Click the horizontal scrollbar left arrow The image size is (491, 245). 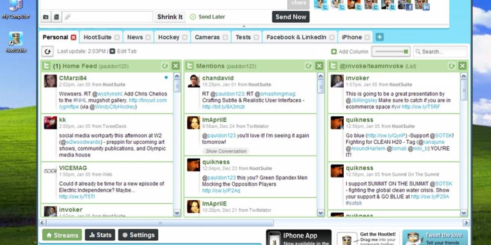click(x=42, y=223)
